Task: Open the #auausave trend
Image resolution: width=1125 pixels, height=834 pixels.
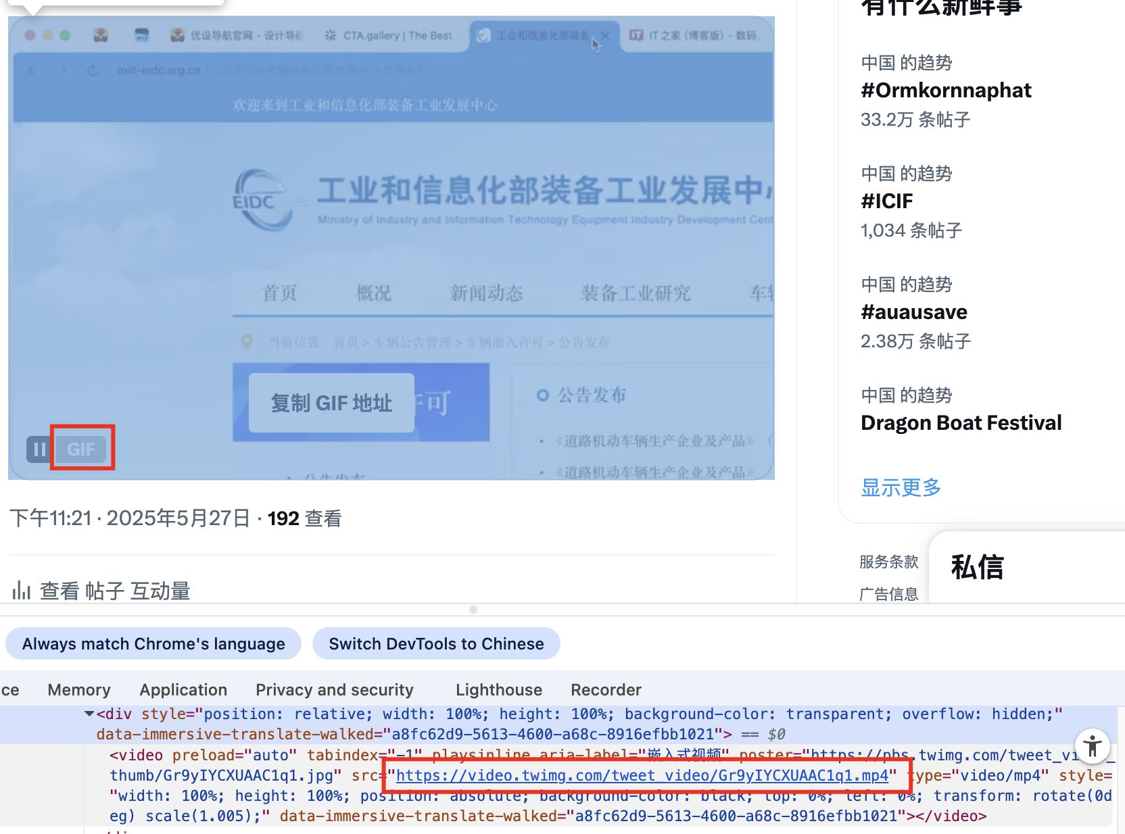Action: (914, 312)
